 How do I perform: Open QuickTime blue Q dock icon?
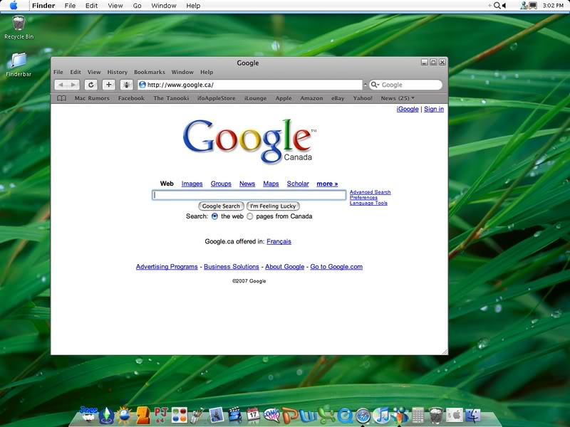pyautogui.click(x=345, y=416)
